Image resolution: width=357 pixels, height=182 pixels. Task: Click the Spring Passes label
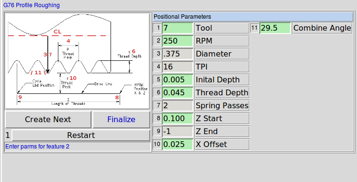click(222, 106)
